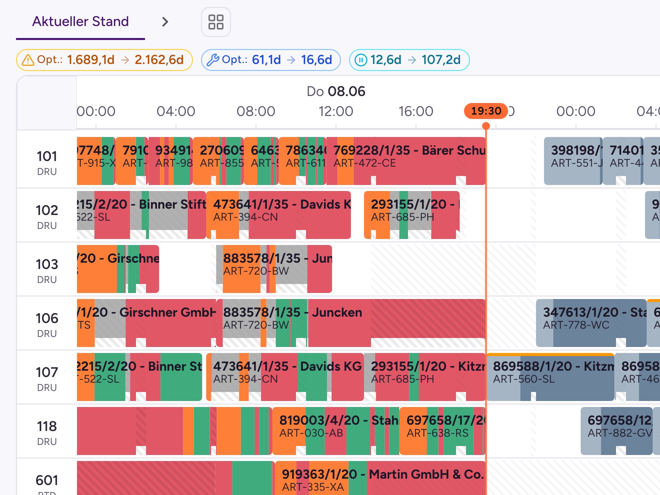
Task: Open the orange badge showing 2.162,6d
Action: click(104, 60)
